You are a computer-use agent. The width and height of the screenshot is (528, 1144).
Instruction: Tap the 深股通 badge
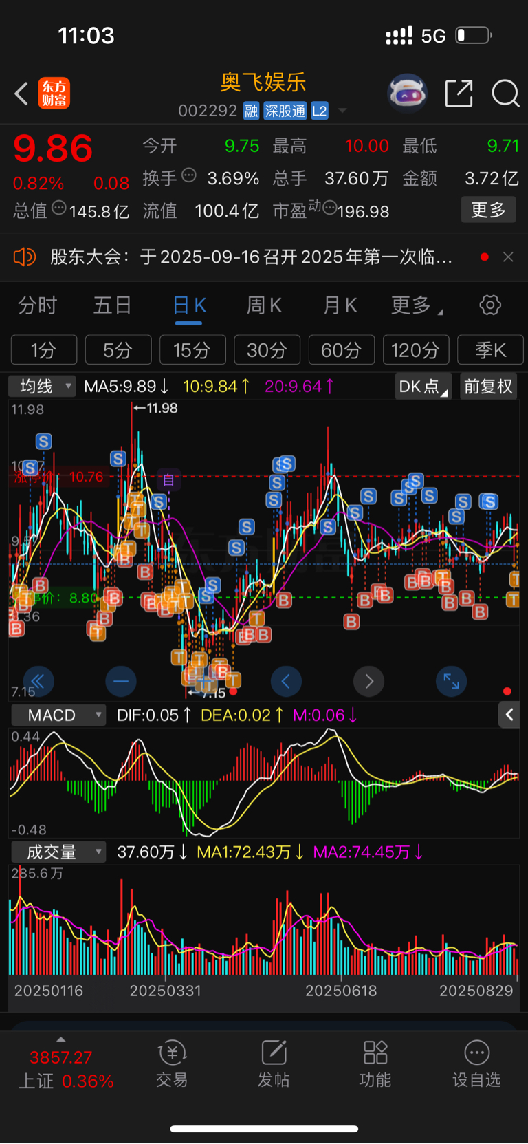point(285,111)
